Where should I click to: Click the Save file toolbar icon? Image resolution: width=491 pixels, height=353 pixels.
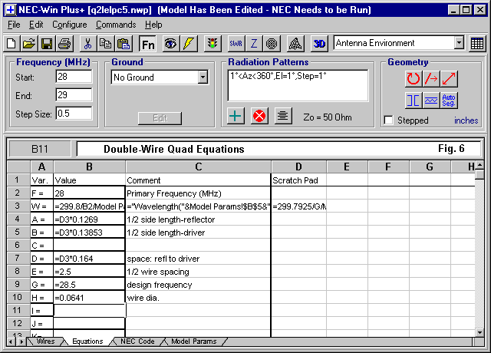pyautogui.click(x=47, y=44)
